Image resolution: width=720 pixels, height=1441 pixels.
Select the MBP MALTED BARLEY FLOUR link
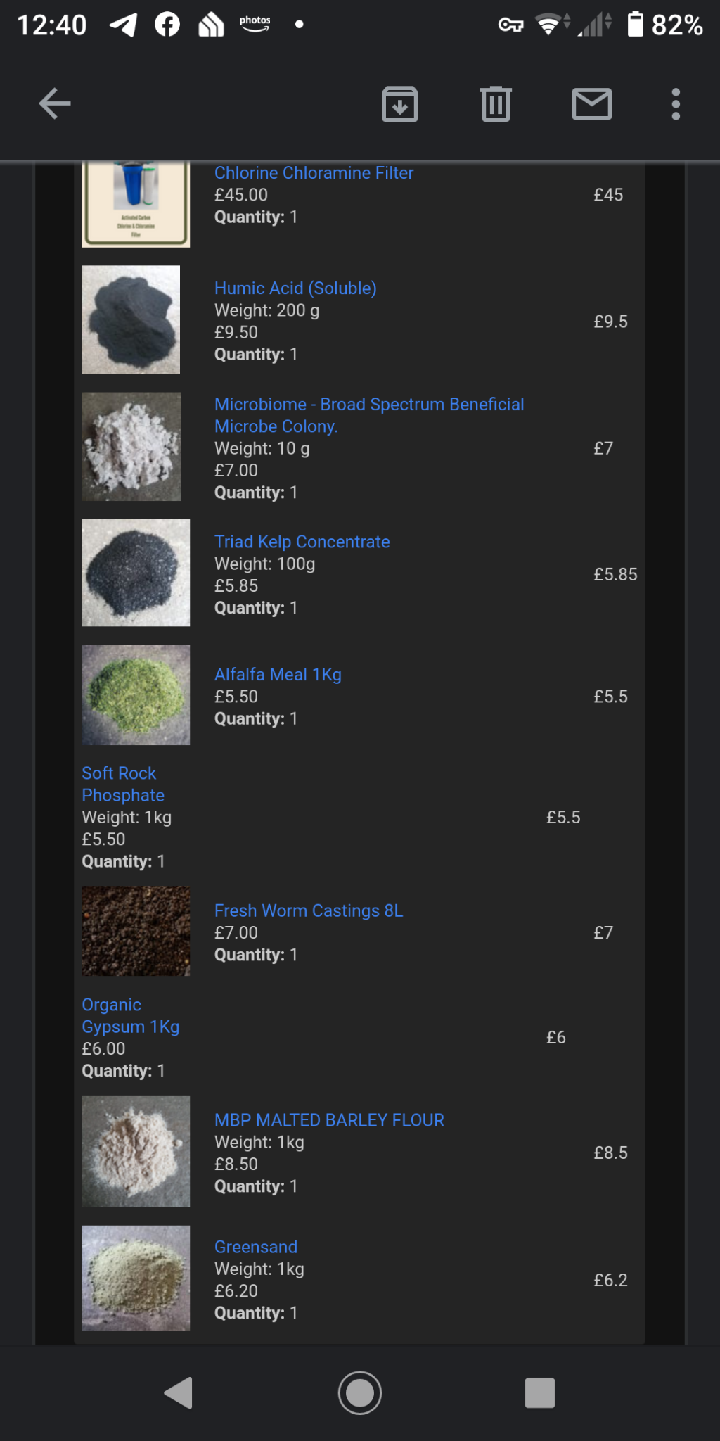click(329, 1120)
